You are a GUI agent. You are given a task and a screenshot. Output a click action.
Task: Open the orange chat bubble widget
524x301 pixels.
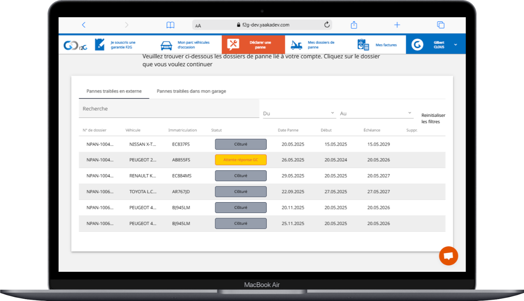coord(448,256)
